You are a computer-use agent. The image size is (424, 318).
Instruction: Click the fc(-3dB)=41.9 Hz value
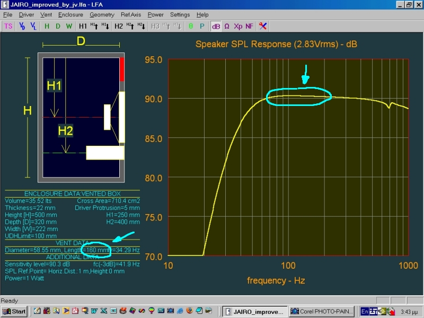(116, 264)
